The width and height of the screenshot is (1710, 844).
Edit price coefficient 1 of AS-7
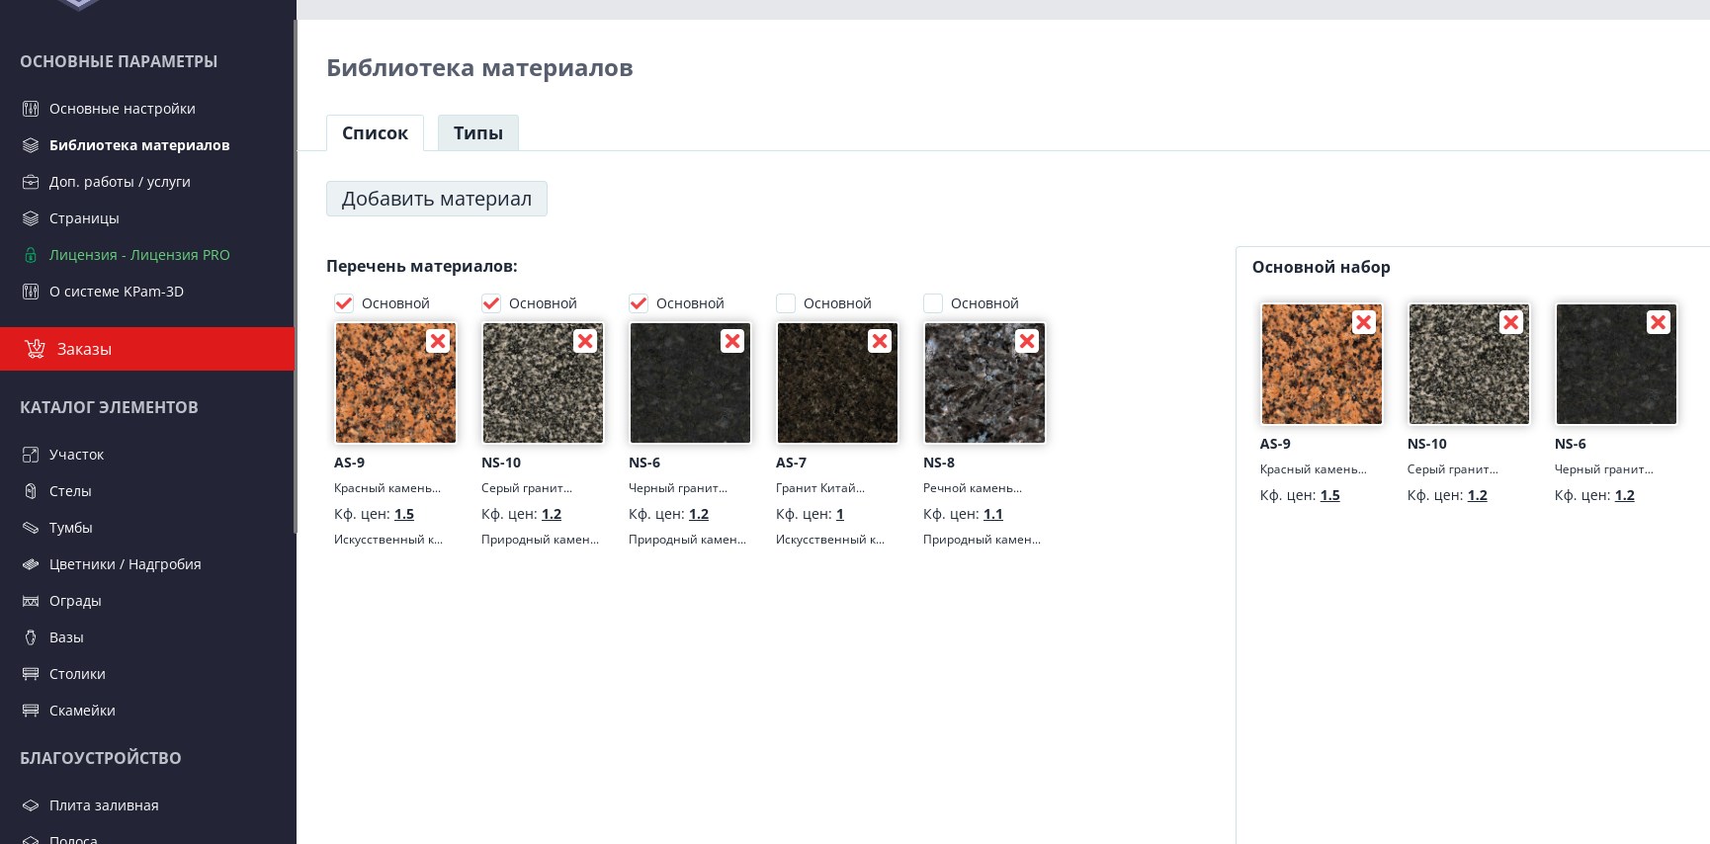pos(840,514)
